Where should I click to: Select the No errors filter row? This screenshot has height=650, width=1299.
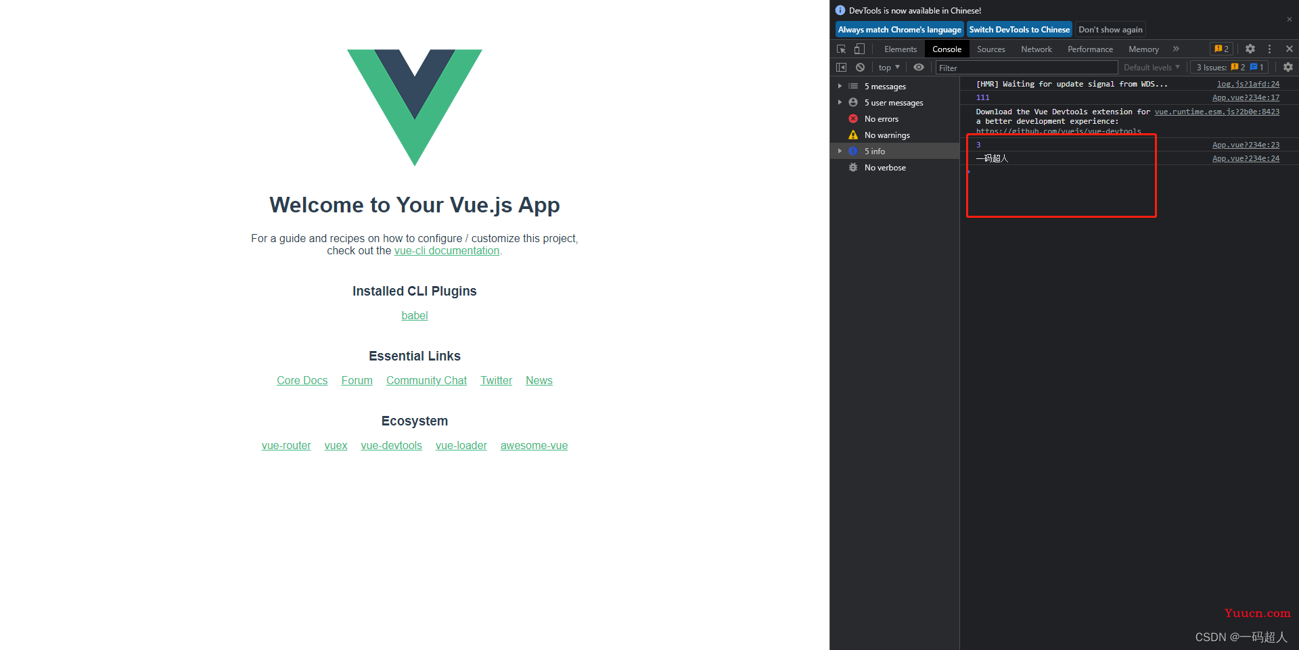tap(894, 119)
